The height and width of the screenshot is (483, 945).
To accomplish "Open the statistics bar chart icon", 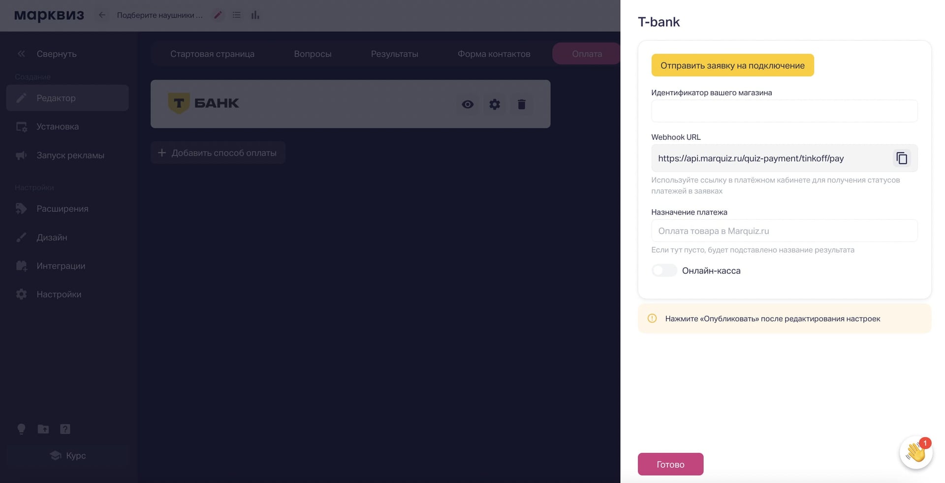I will click(255, 15).
